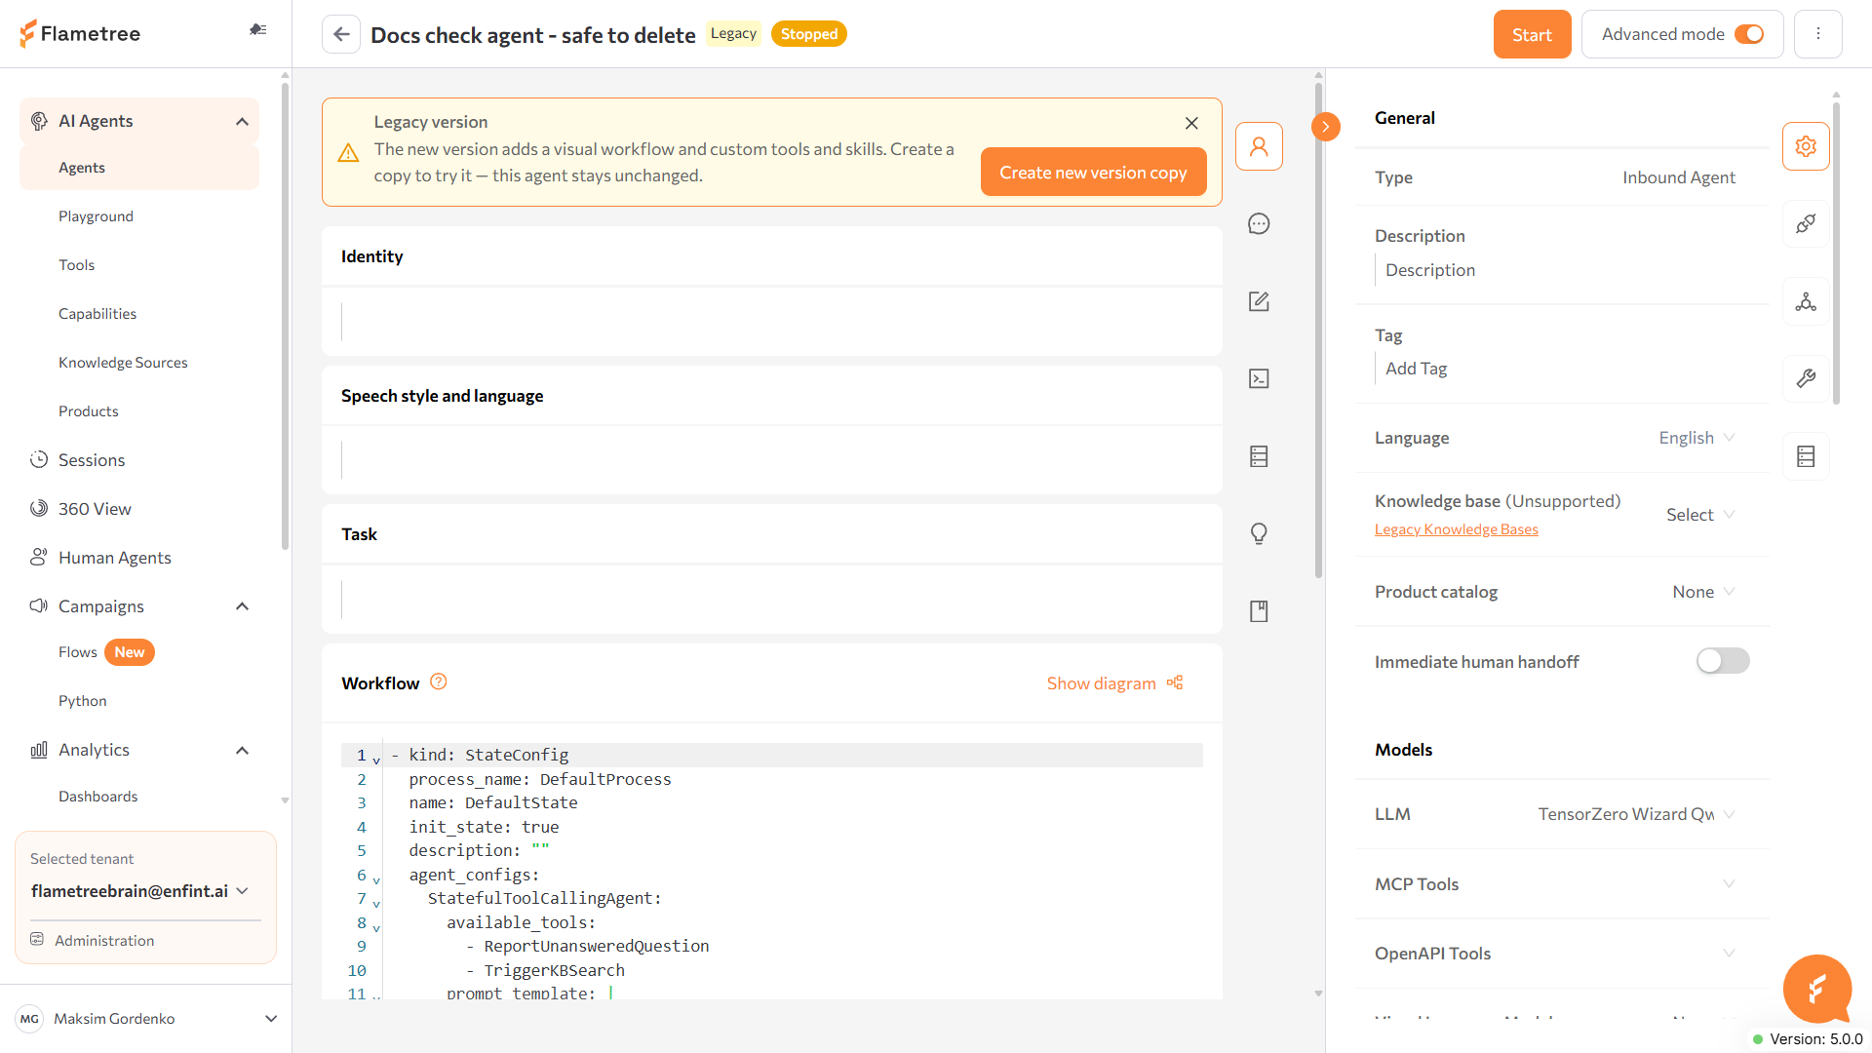Open the network nodes tab icon
The image size is (1872, 1053).
[1806, 301]
